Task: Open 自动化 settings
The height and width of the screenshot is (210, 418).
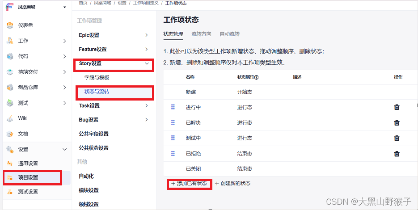Action: pyautogui.click(x=86, y=176)
